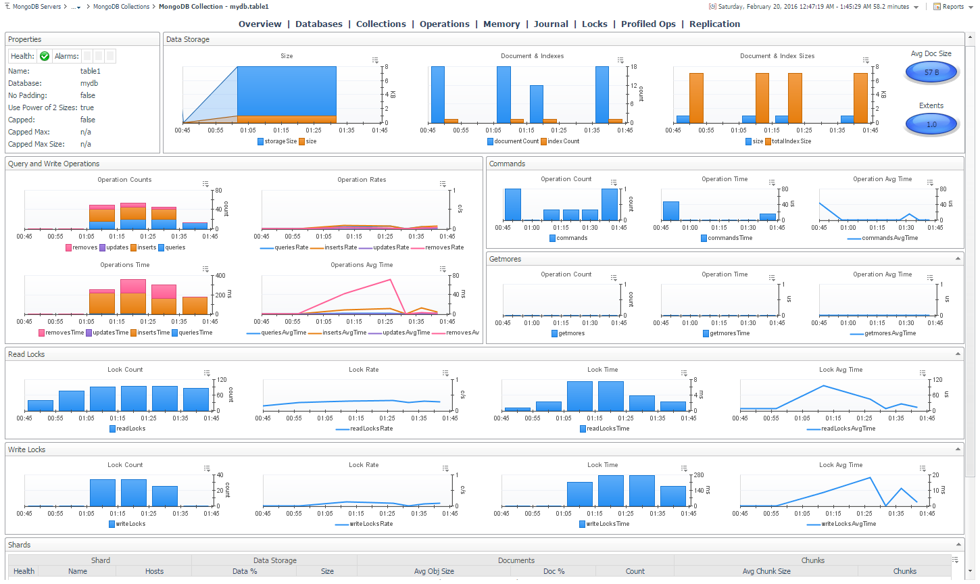Open chart options icon for Size chart
Image resolution: width=980 pixels, height=584 pixels.
[375, 60]
